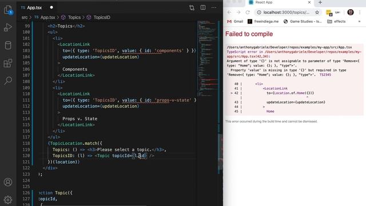Switch to the React App browser tab
The height and width of the screenshot is (206, 366).
tap(279, 2)
